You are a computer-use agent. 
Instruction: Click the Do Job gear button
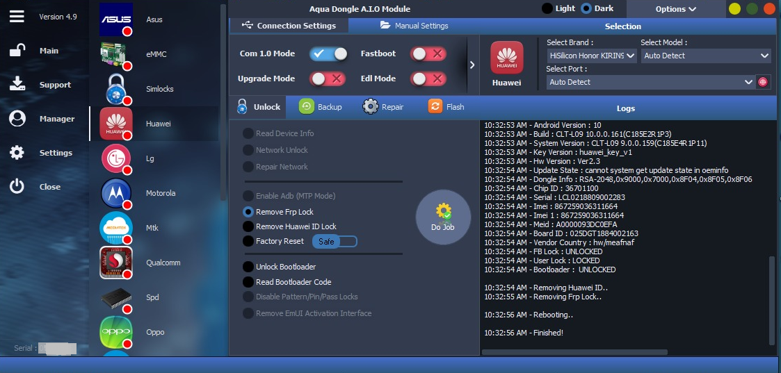(443, 217)
